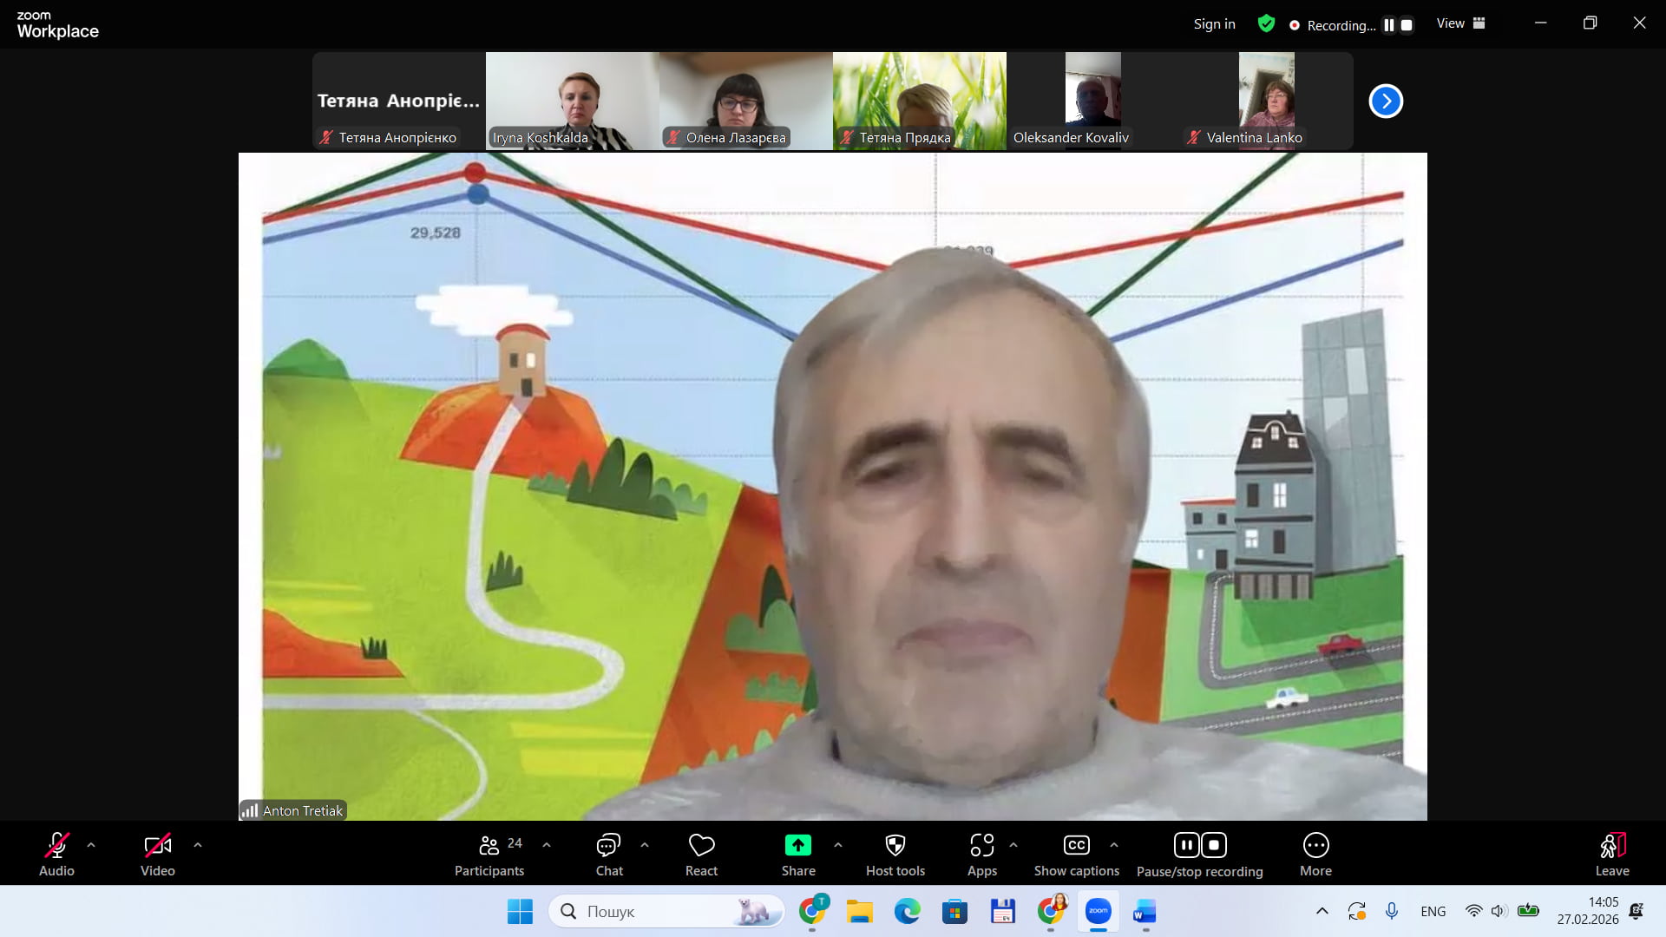Image resolution: width=1666 pixels, height=937 pixels.
Task: Open the View layout menu
Action: click(x=1460, y=24)
